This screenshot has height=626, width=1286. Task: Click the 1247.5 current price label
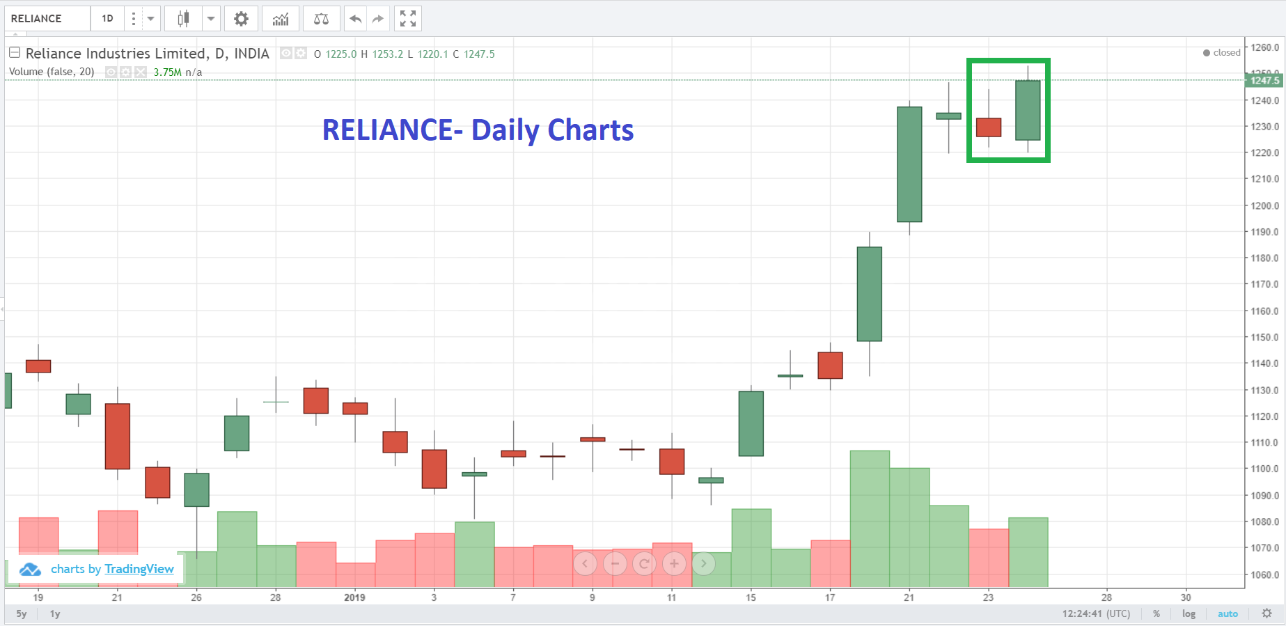(x=1264, y=80)
